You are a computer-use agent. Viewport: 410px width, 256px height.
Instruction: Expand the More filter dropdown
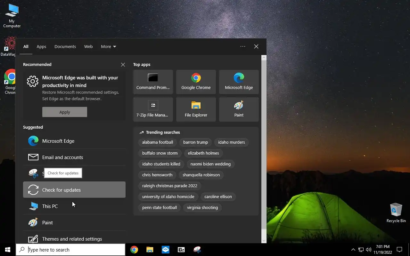[109, 46]
